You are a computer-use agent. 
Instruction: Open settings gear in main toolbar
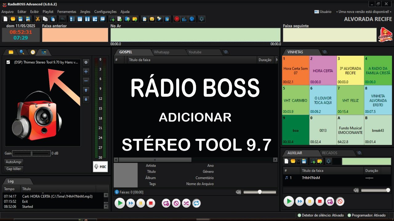point(202,19)
